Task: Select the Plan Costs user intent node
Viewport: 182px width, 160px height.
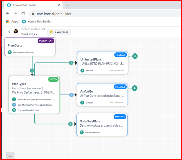Action: pyautogui.click(x=30, y=47)
